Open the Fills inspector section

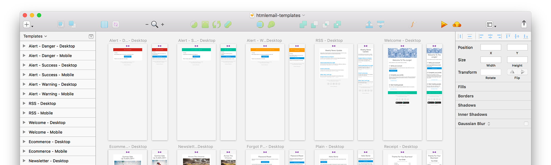(493, 87)
